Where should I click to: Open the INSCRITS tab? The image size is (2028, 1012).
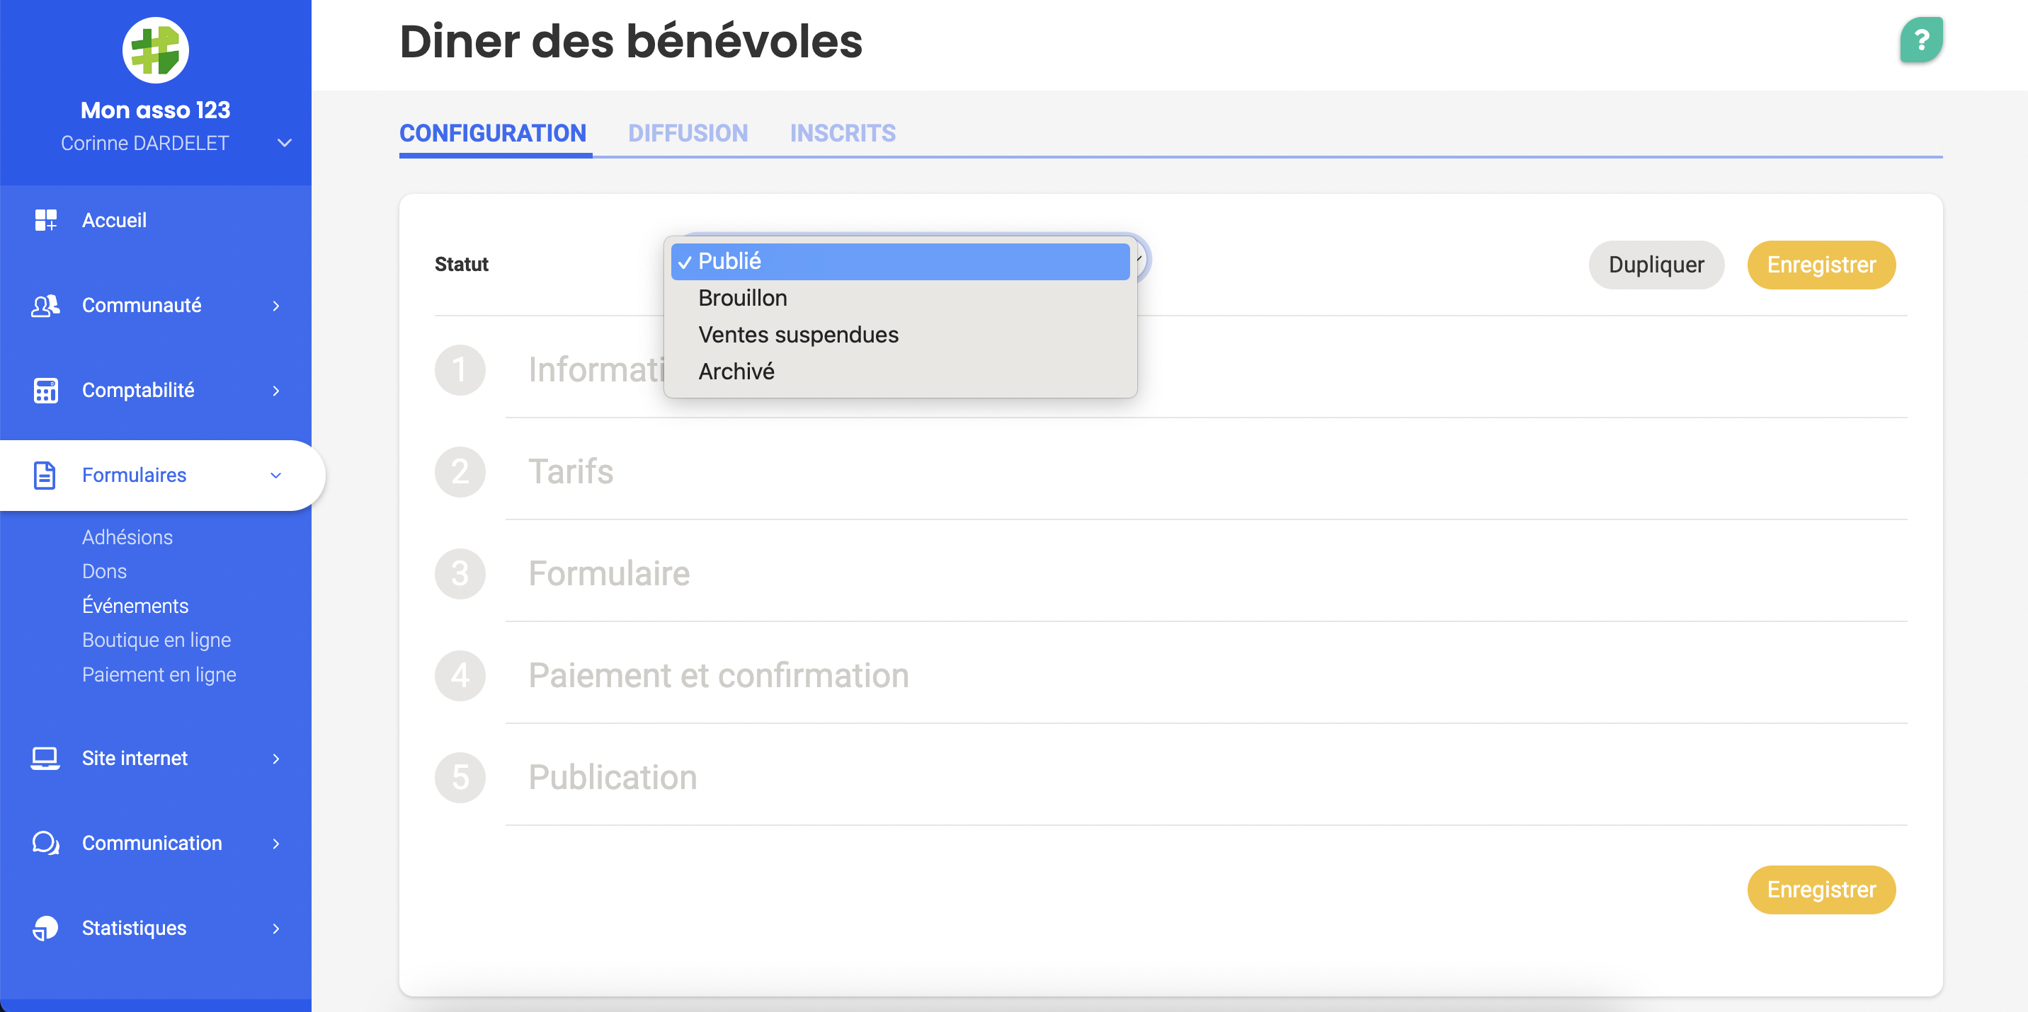coord(843,133)
